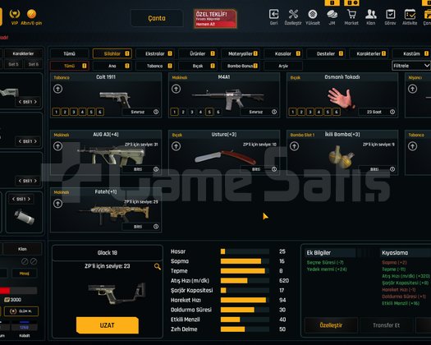Click upgrade arrow on Osmanlı Tokadı card
Image resolution: width=431 pixels, height=345 pixels.
(295, 89)
